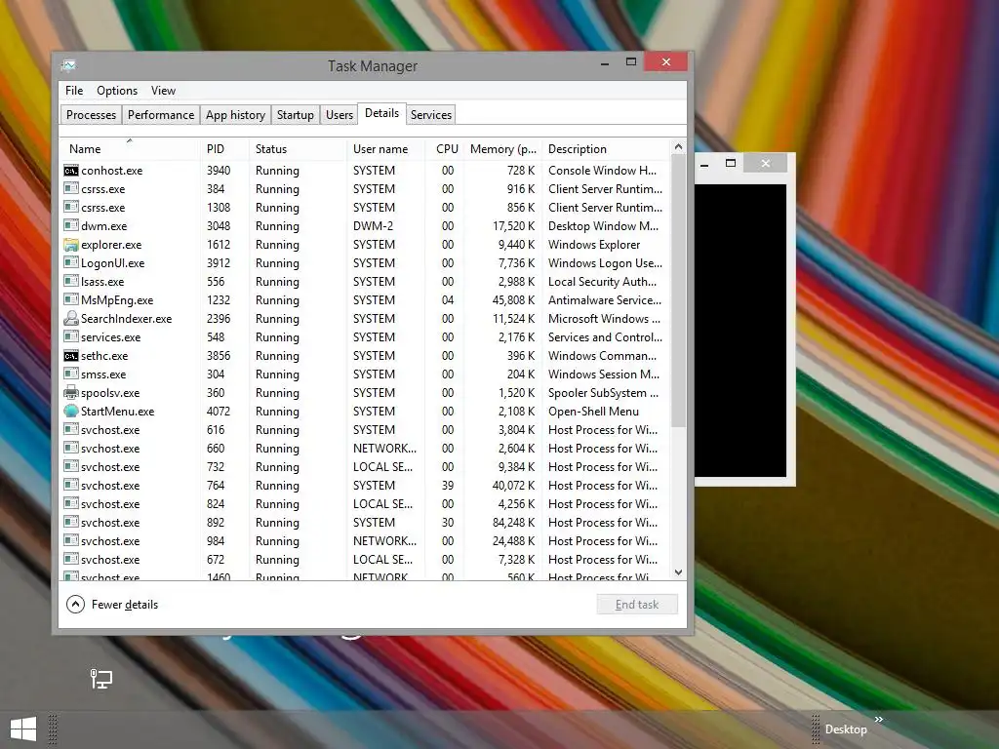Select the Antimalware Service description
This screenshot has height=749, width=999.
pos(605,300)
